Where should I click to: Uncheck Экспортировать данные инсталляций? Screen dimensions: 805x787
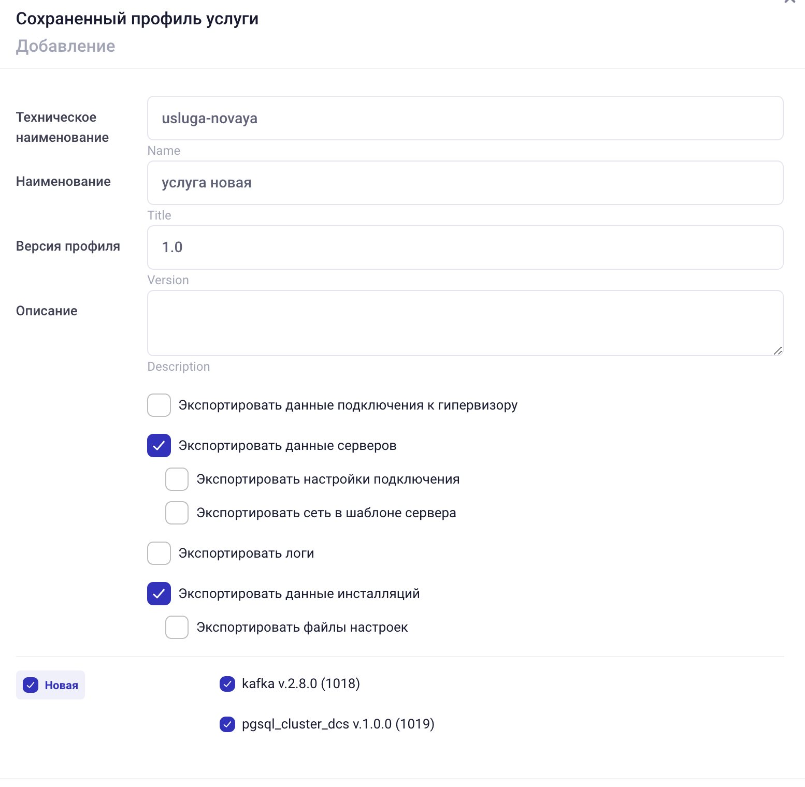click(159, 594)
